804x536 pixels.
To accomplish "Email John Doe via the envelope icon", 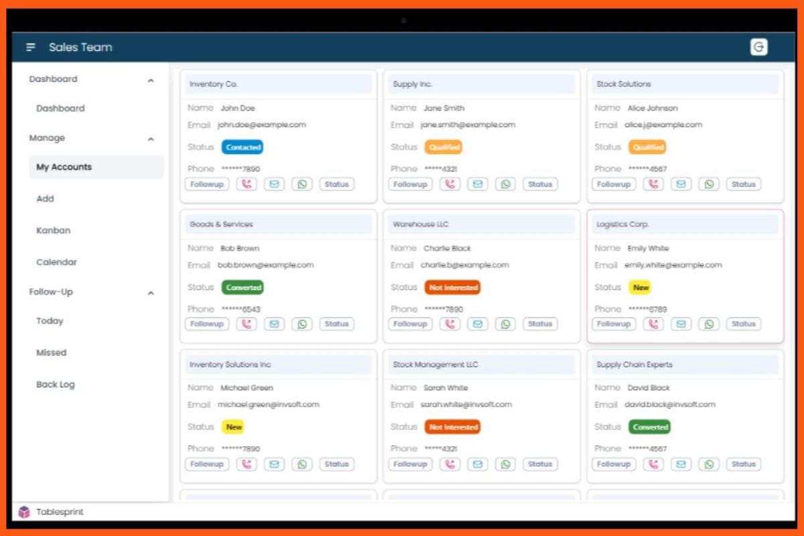I will click(x=274, y=184).
